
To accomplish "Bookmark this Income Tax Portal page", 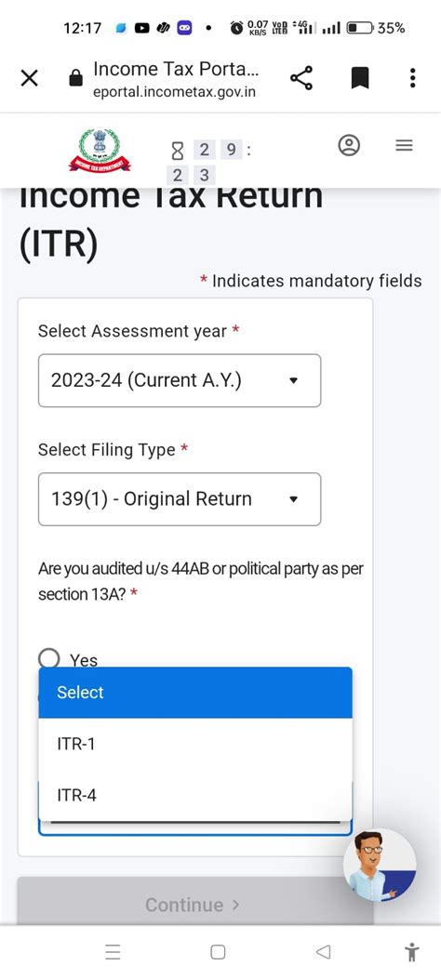I will (359, 78).
